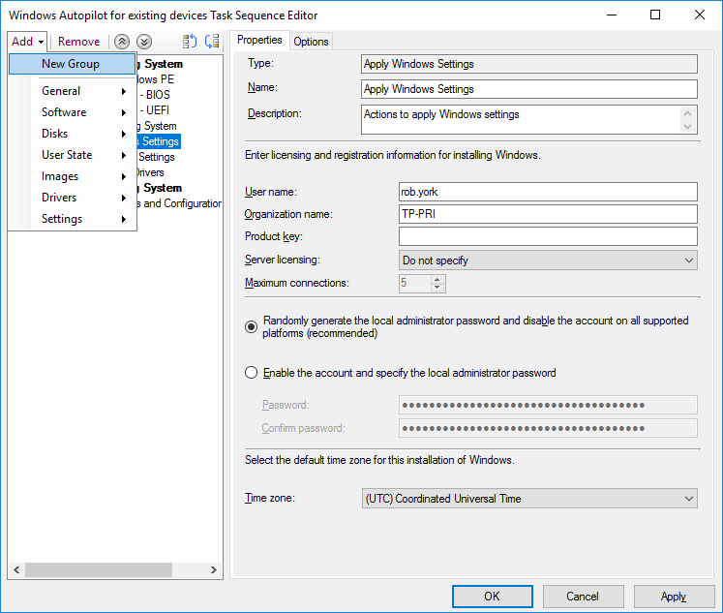Viewport: 723px width, 613px height.
Task: Click the User name field
Action: (548, 192)
